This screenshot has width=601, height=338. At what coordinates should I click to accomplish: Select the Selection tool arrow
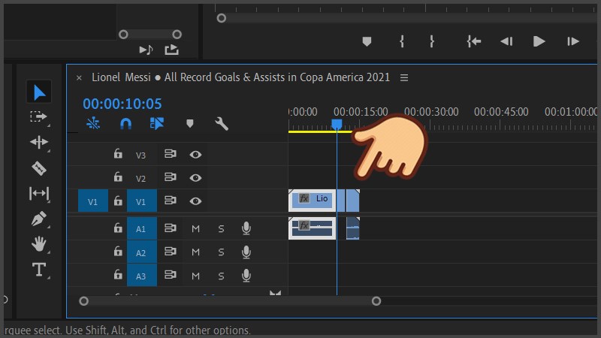tap(39, 92)
